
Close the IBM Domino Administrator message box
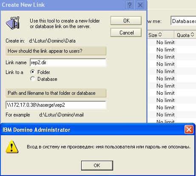189,130
